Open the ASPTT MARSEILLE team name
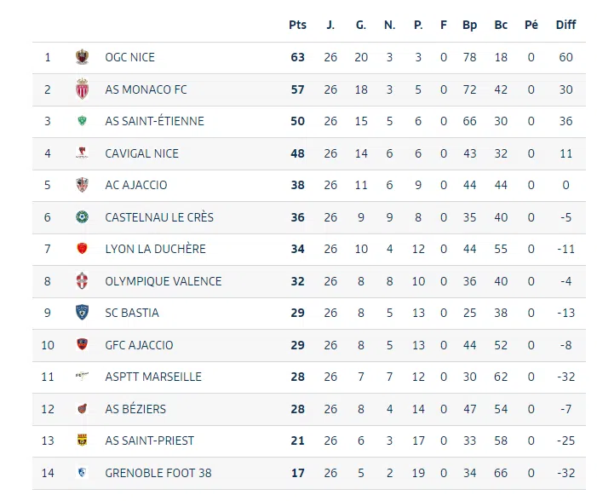 point(153,377)
